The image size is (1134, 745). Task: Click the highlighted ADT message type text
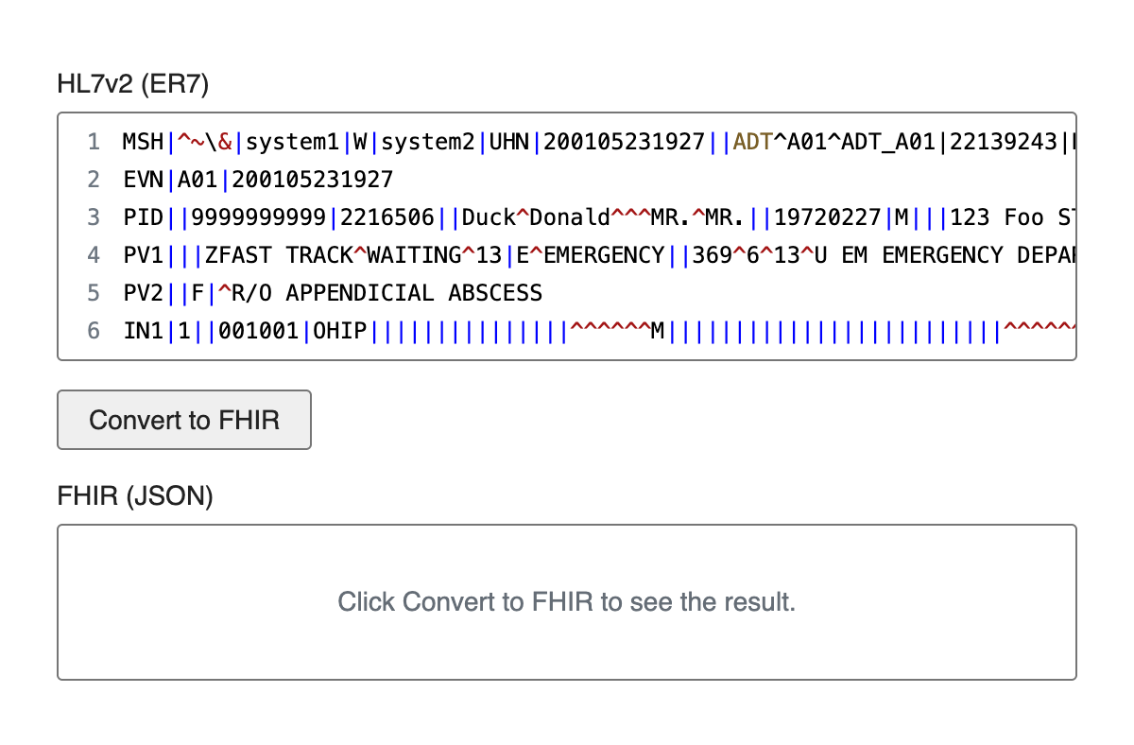(752, 142)
